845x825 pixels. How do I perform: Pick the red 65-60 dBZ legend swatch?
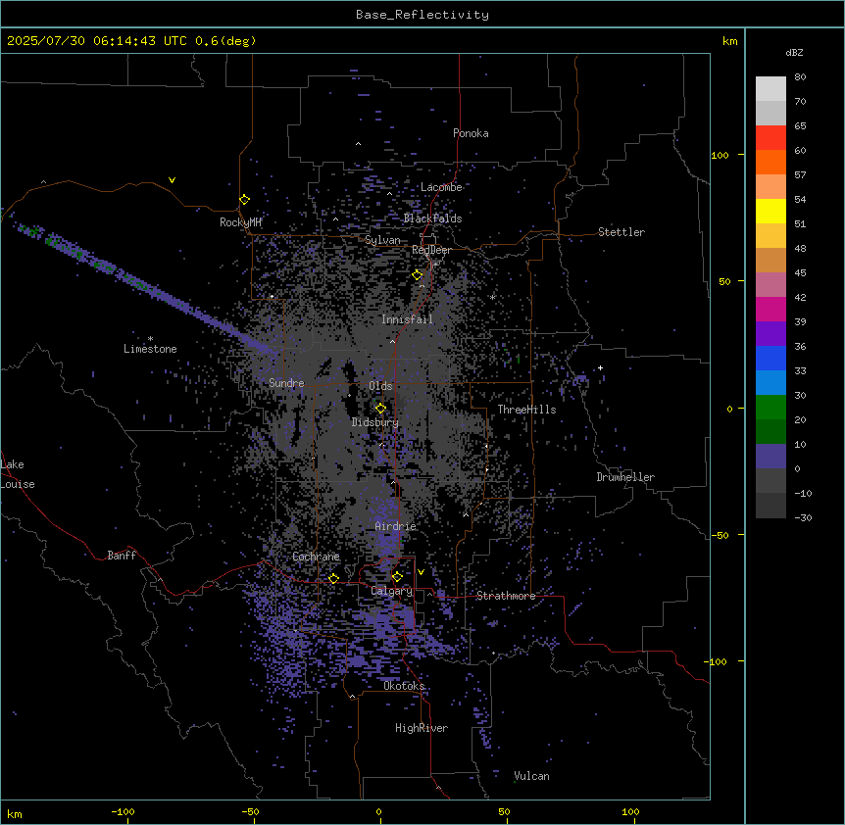point(770,138)
